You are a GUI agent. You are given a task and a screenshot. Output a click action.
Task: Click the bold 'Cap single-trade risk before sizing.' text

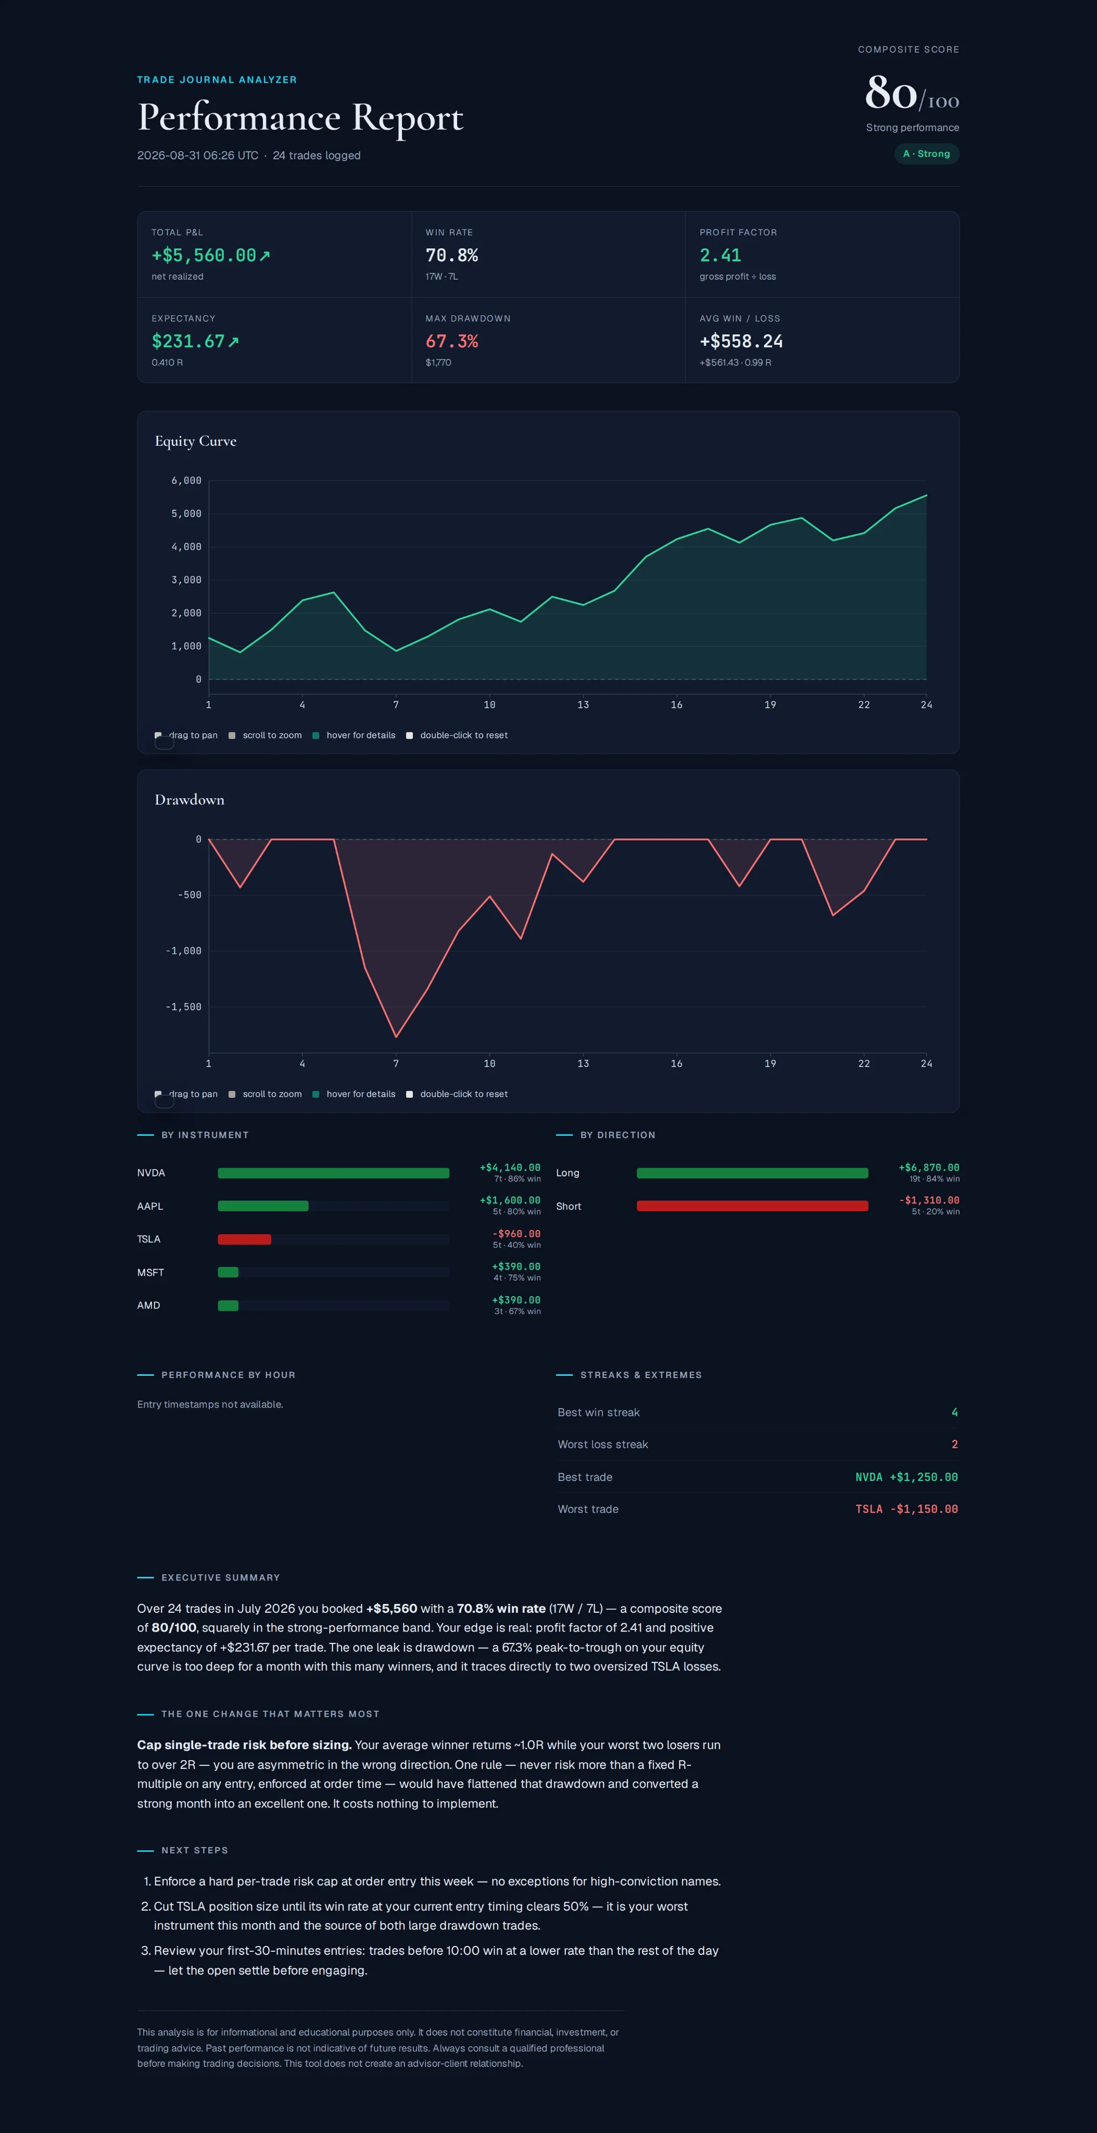(x=244, y=1745)
